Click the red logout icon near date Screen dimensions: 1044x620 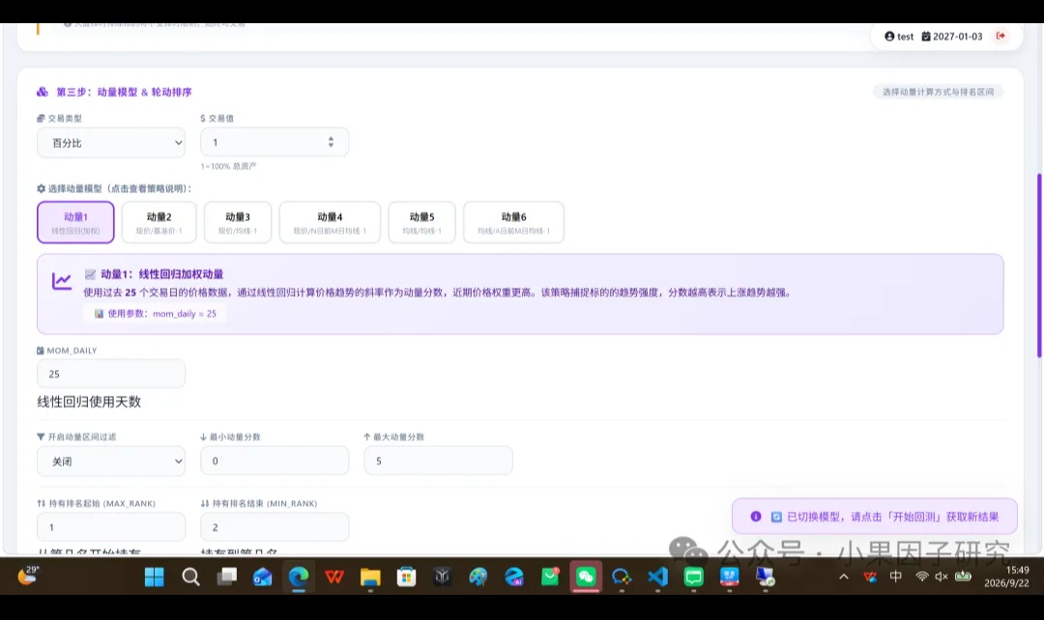(x=1000, y=36)
